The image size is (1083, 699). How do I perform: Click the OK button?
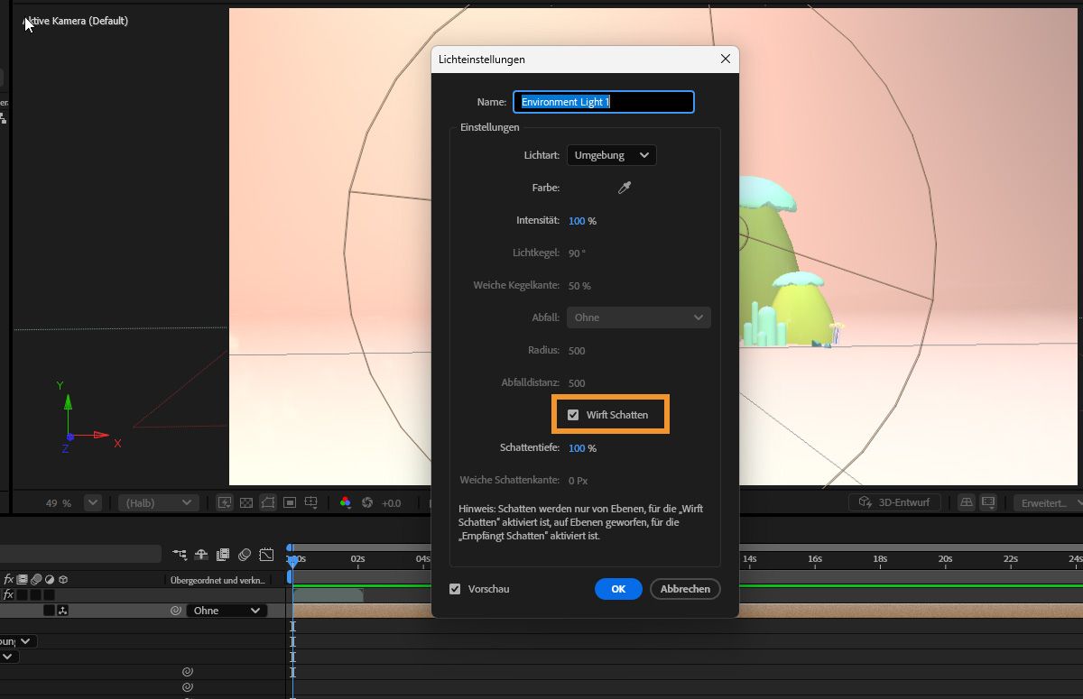[618, 589]
